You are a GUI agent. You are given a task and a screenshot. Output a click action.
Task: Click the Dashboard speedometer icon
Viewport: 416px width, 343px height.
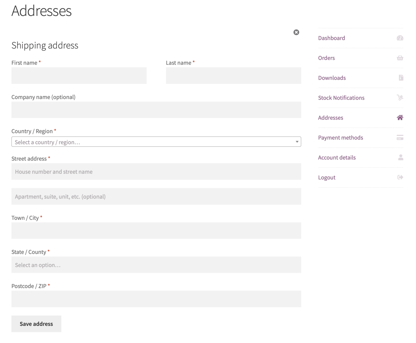pos(400,38)
